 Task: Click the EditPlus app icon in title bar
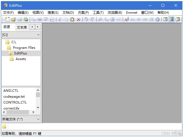coord(6,5)
